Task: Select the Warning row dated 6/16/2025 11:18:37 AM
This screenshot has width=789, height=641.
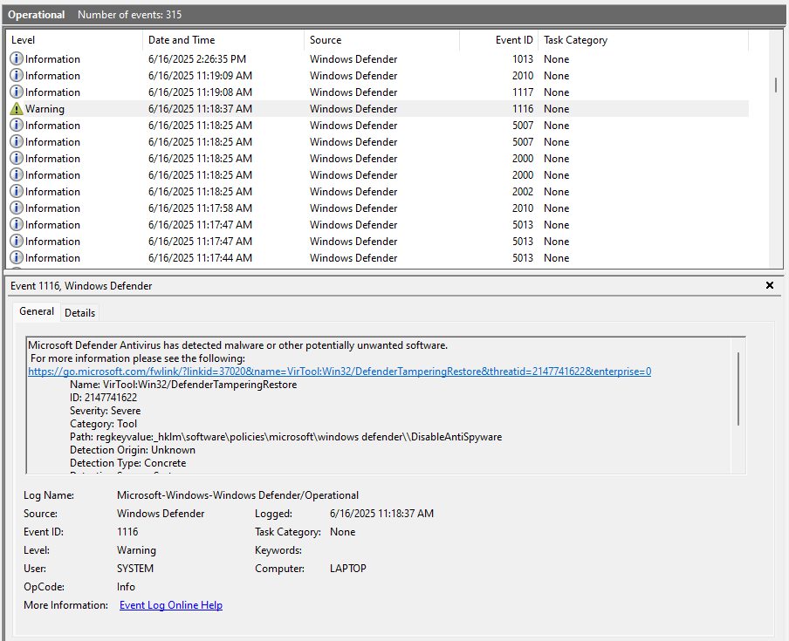Action: coord(378,109)
